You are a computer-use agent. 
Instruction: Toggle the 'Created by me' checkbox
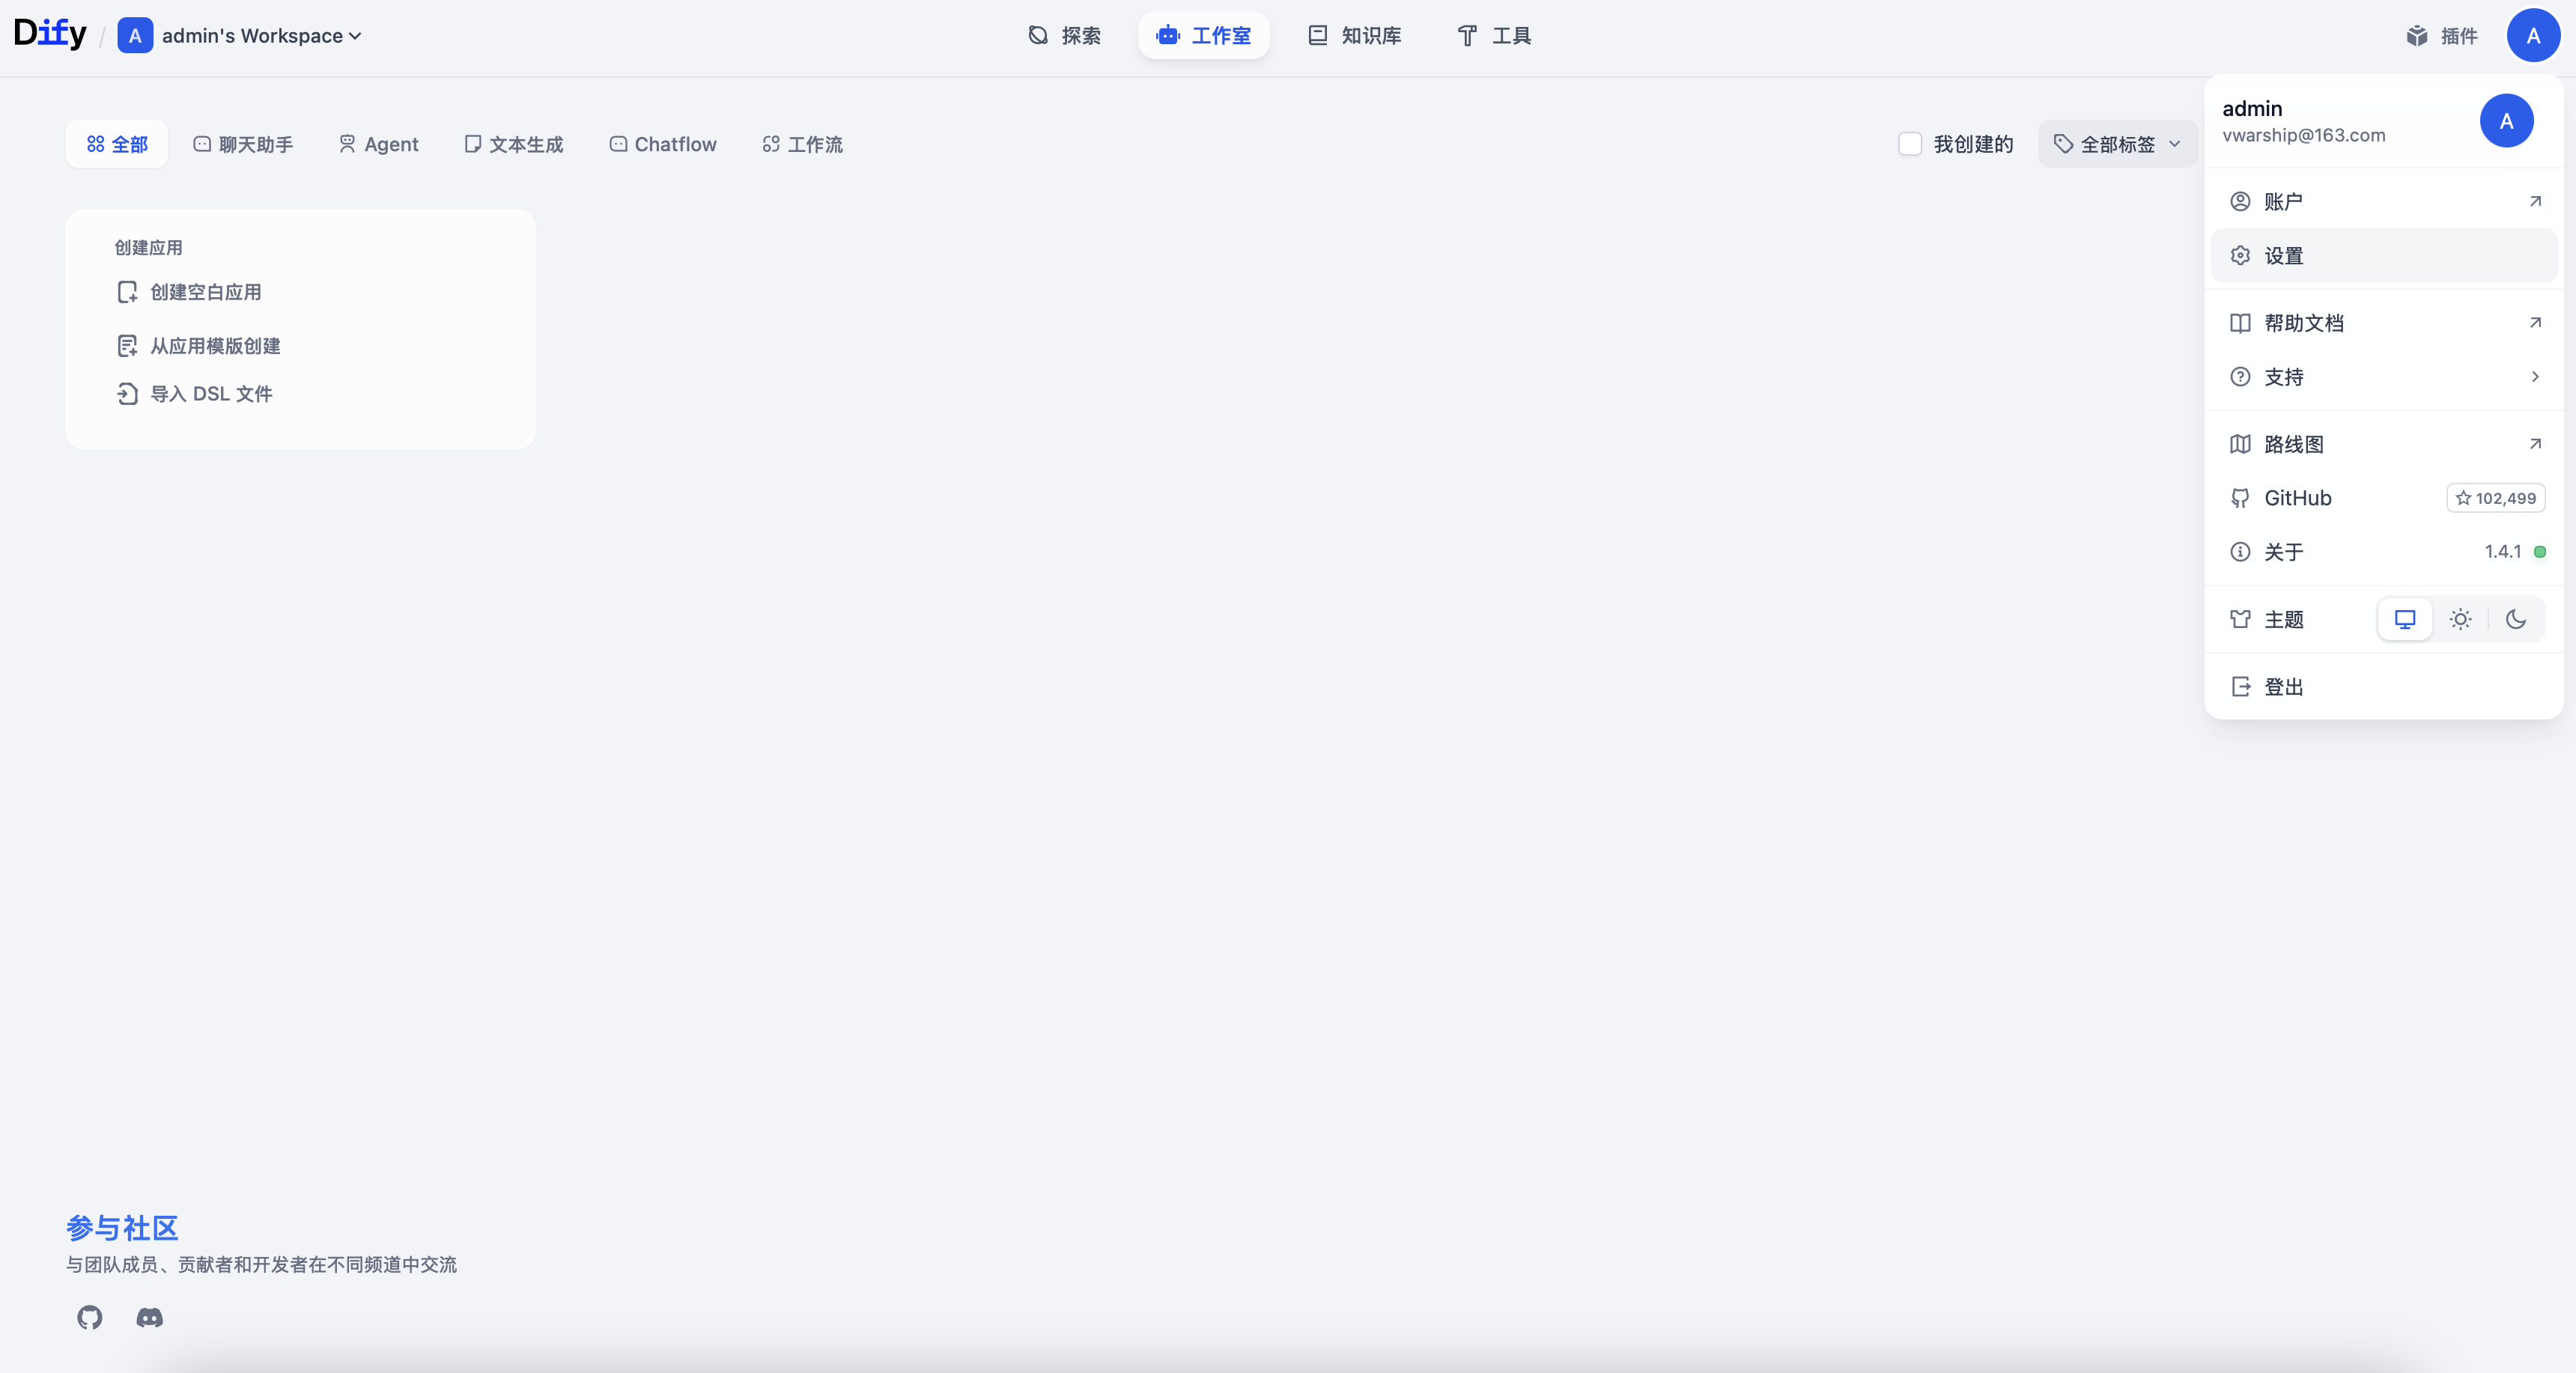[x=1910, y=144]
